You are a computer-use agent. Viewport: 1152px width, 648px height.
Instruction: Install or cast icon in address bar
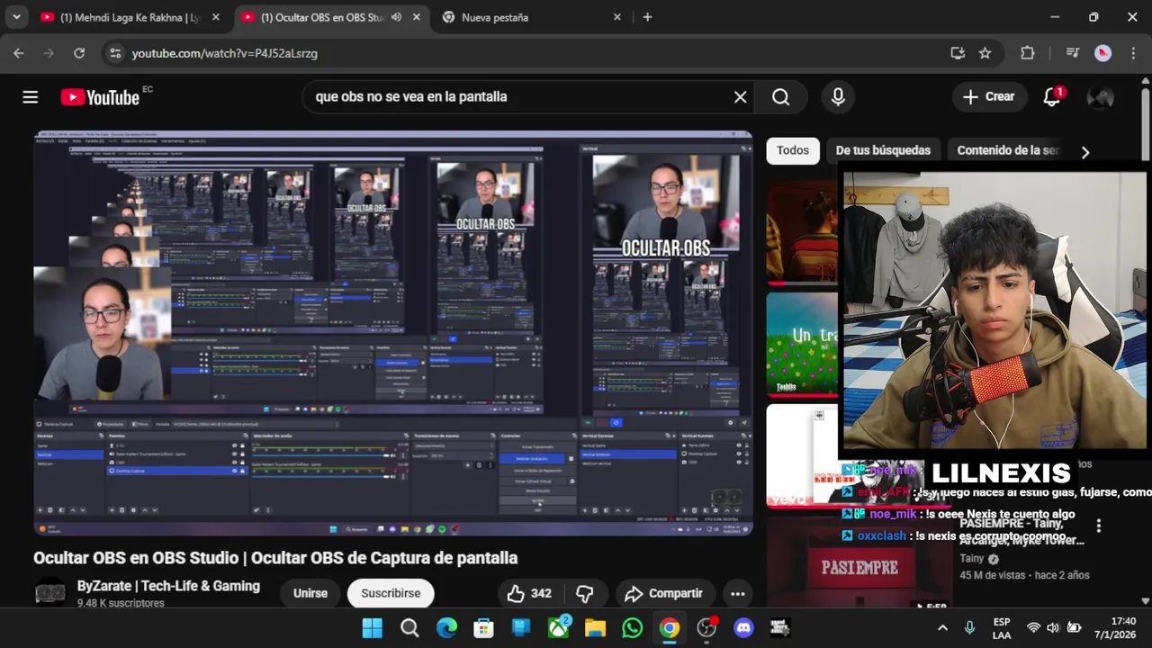click(x=958, y=53)
